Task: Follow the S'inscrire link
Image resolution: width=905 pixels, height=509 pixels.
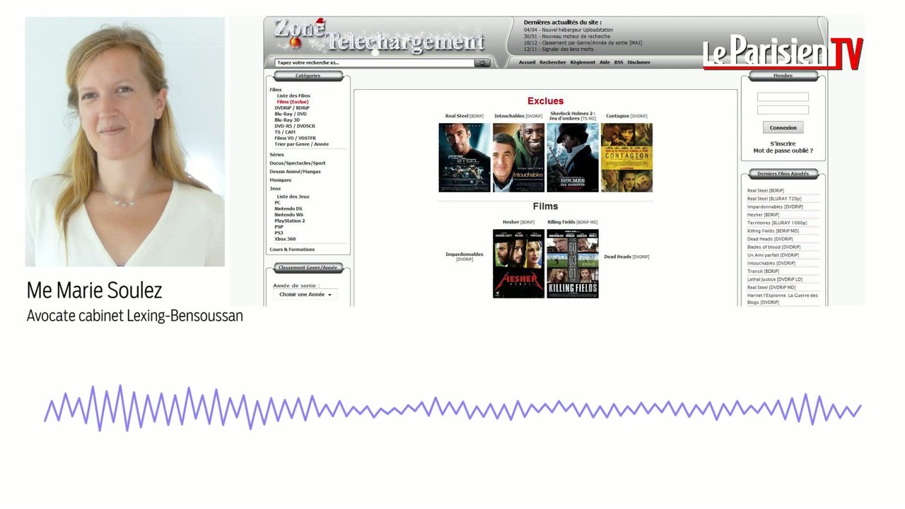Action: (x=783, y=144)
